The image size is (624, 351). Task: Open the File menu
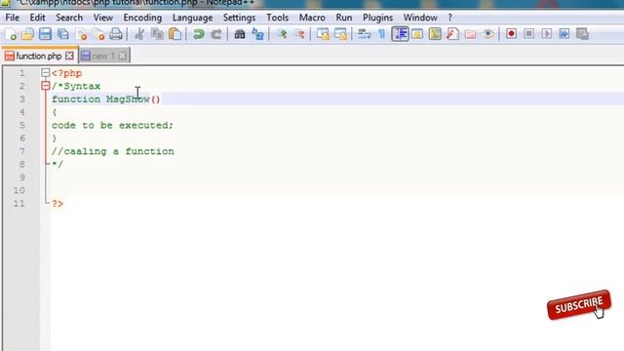(x=12, y=18)
